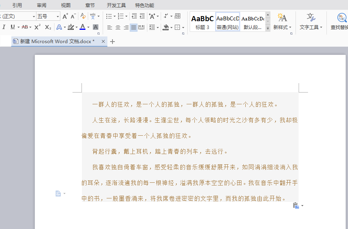Expand bullet list style dropdown arrow
Viewport: 348px width, 229px height.
[114, 16]
